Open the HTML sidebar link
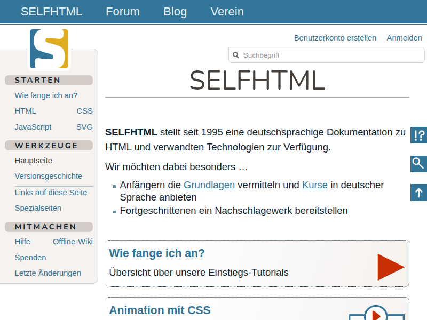The width and height of the screenshot is (427, 320). coord(25,111)
